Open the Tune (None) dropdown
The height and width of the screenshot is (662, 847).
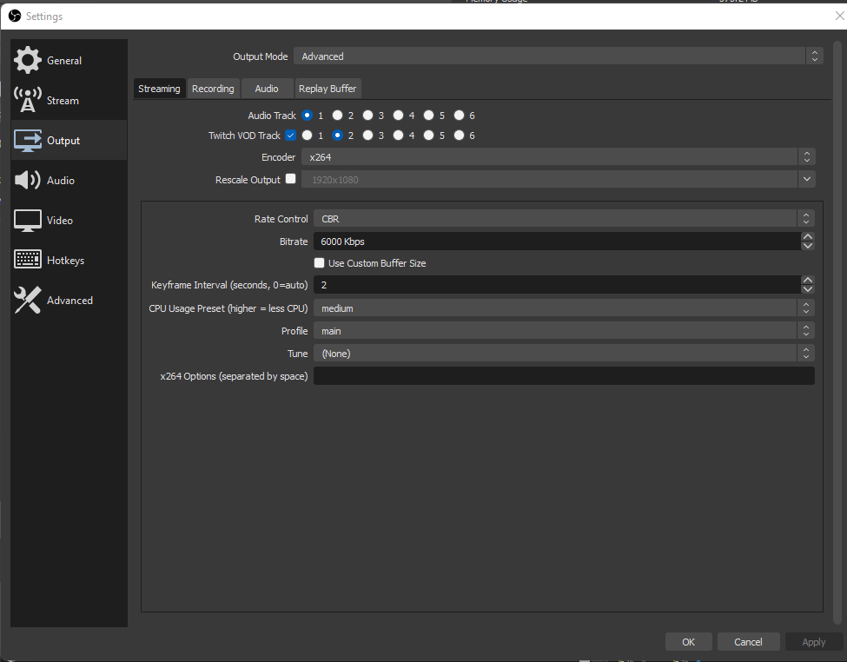coord(564,354)
